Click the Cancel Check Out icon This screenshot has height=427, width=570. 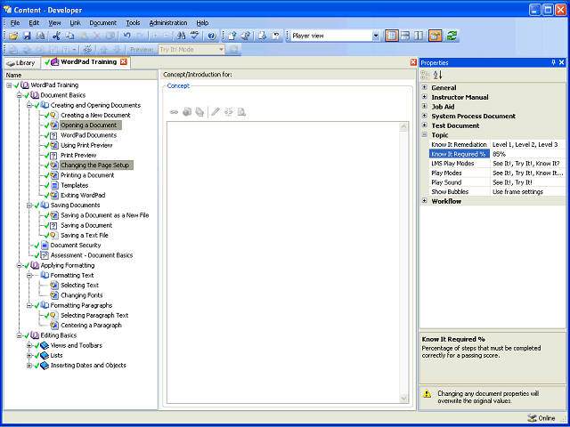pyautogui.click(x=276, y=36)
